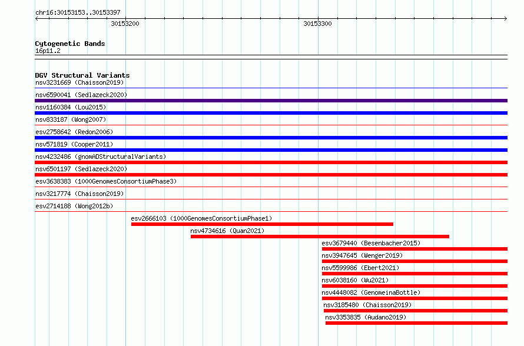Click the DGV Structural Variants track title
The height and width of the screenshot is (346, 524).
coord(82,75)
